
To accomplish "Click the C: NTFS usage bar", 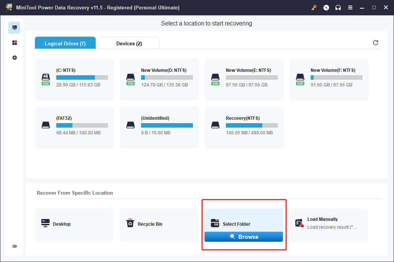I will point(82,77).
